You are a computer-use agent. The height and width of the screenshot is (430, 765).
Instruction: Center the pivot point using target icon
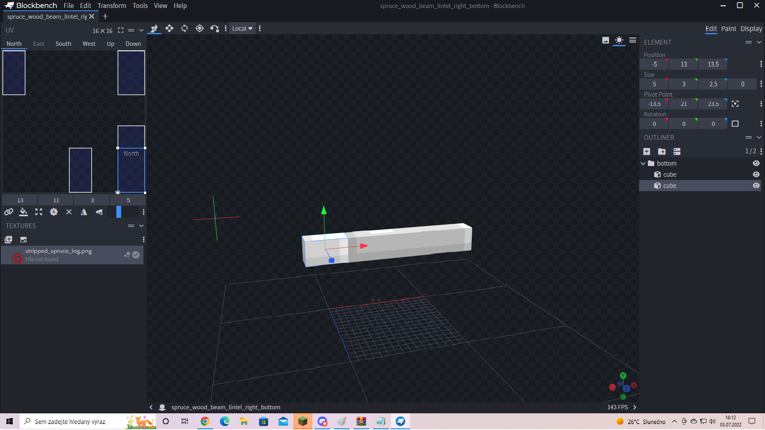735,104
